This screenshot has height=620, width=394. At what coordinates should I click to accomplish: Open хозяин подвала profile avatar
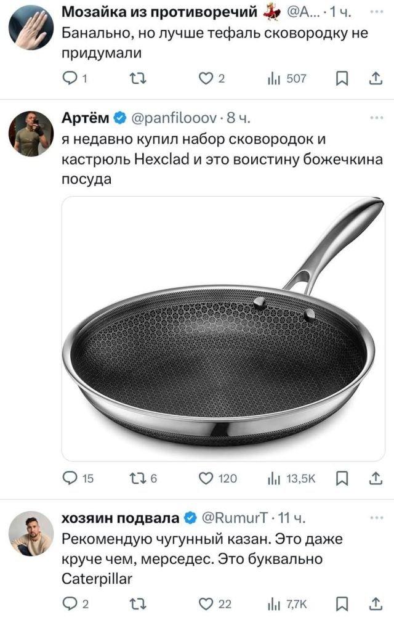pos(31,533)
